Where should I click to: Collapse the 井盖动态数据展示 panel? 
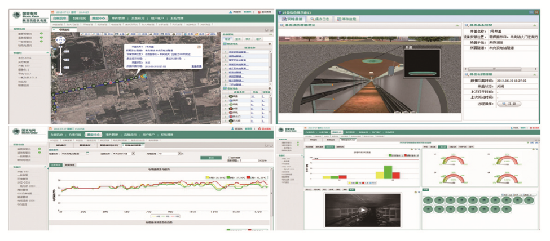click(457, 25)
